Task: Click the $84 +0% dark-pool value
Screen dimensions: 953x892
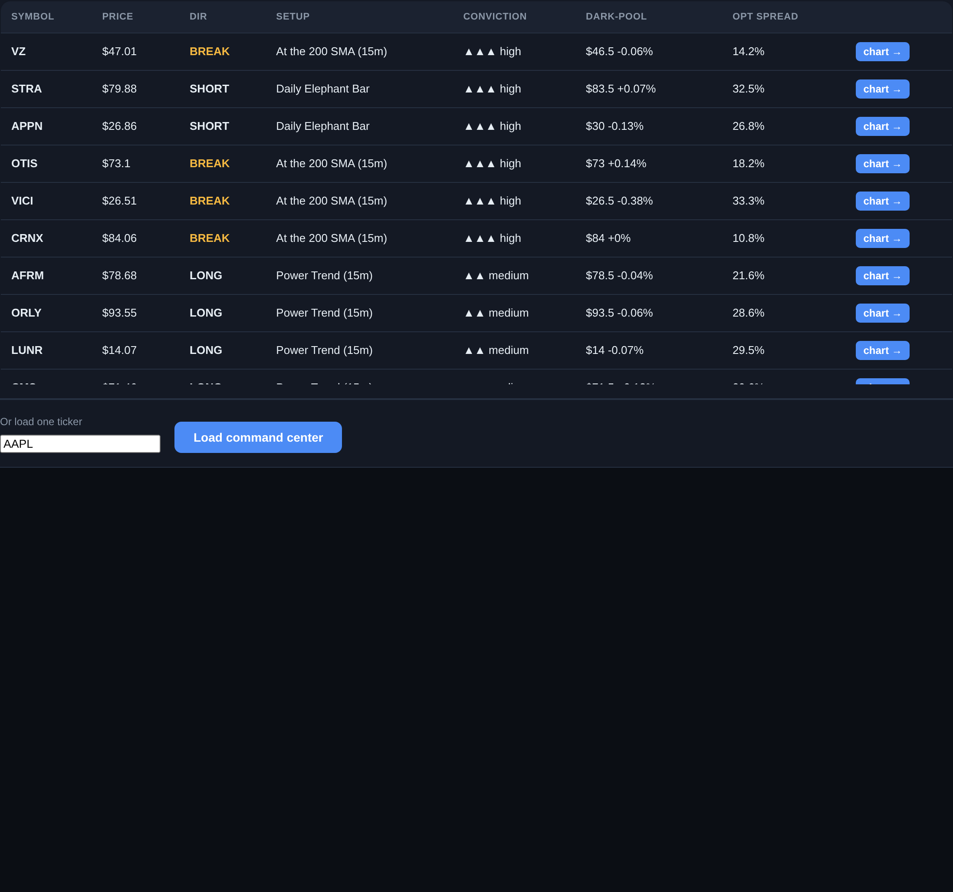Action: (608, 238)
